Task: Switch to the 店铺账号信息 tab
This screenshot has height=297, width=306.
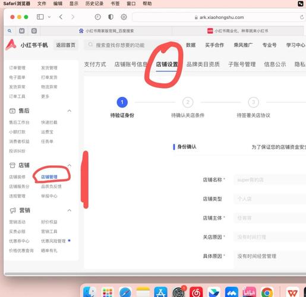Action: (131, 64)
